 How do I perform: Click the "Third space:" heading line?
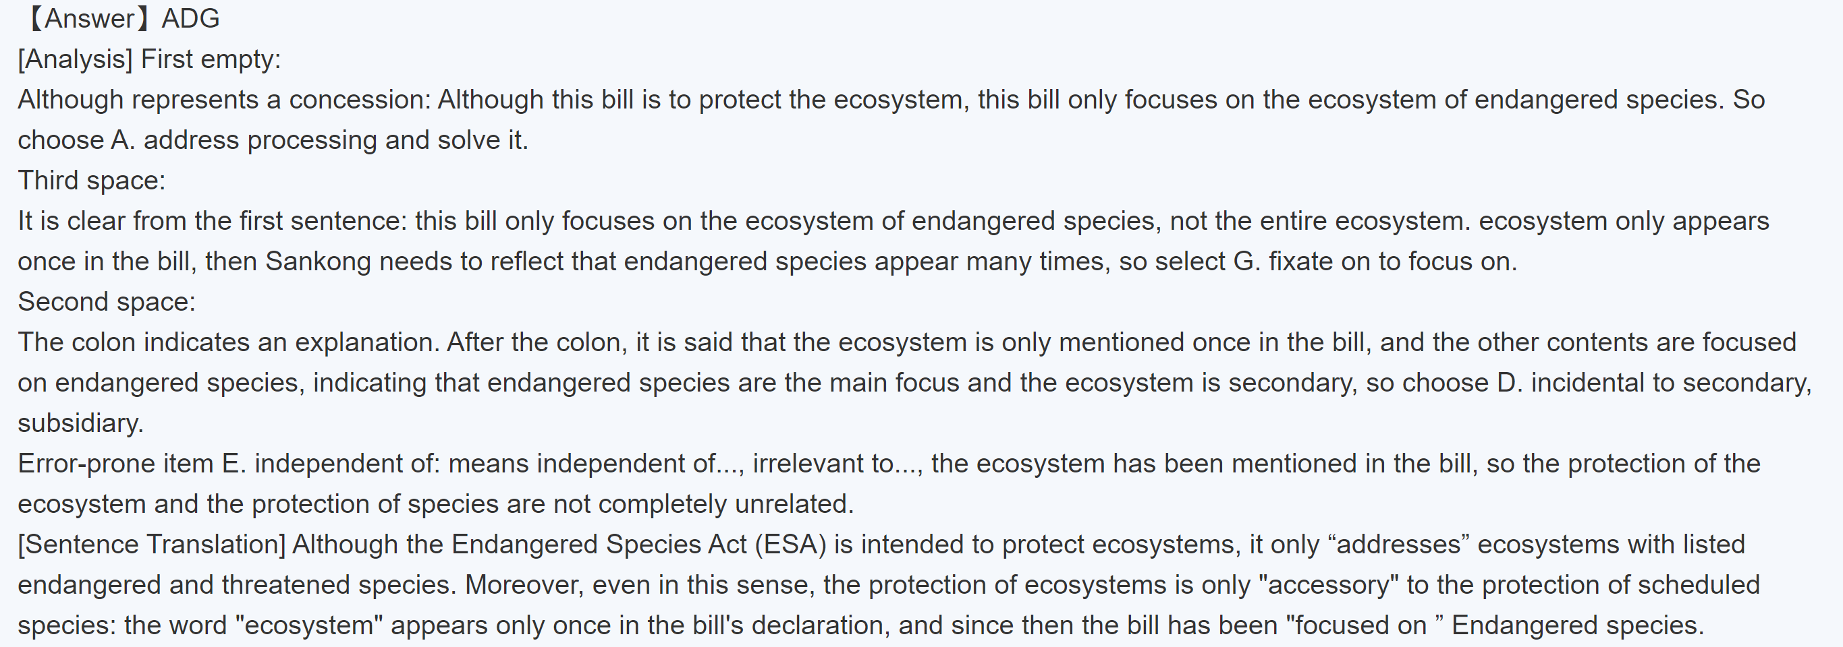[92, 181]
